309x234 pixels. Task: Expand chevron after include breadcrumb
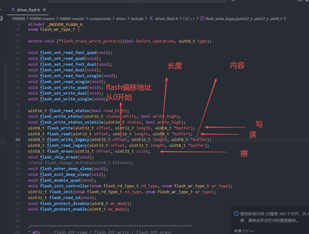pyautogui.click(x=146, y=19)
